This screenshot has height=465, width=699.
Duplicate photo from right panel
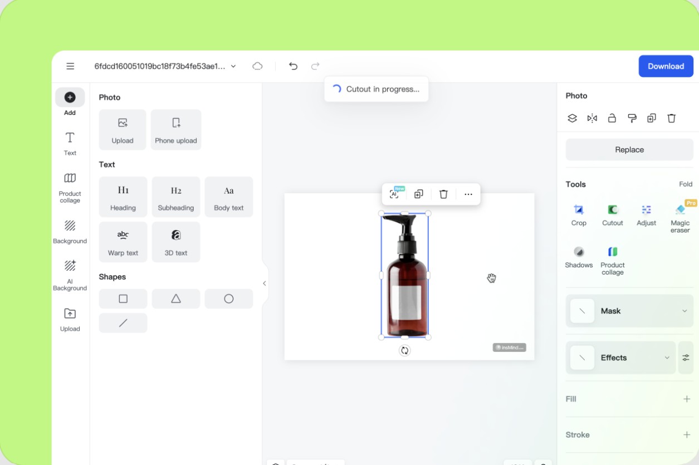[652, 118]
